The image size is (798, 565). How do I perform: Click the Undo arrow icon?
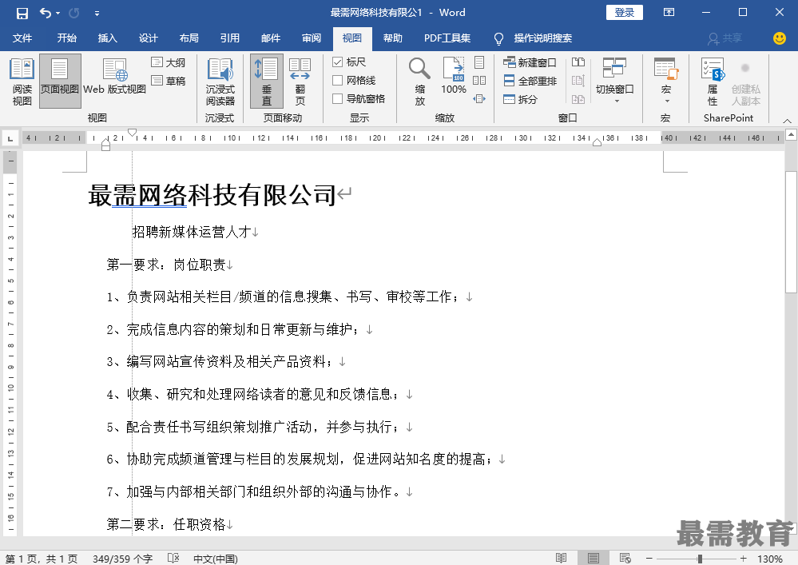point(46,14)
